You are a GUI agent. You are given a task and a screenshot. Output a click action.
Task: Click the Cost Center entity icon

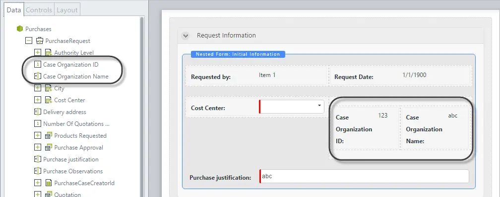point(49,100)
